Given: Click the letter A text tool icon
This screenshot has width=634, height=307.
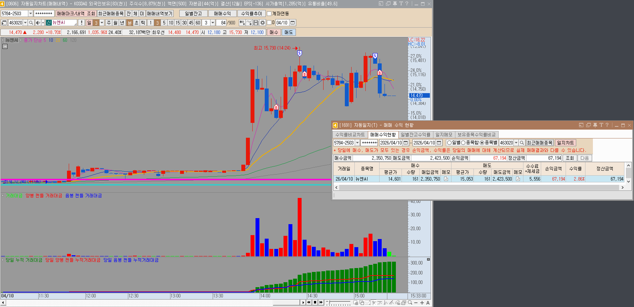Looking at the screenshot, I should coord(428,303).
